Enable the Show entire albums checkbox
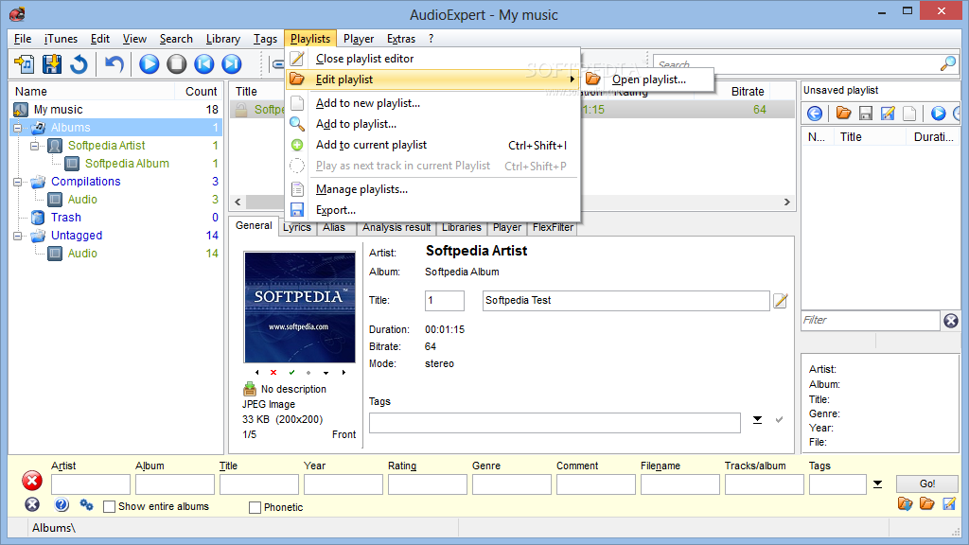Viewport: 969px width, 545px height. (x=110, y=507)
